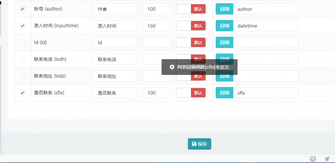Check the 联系地址 (lxdz) checkbox

click(x=23, y=76)
